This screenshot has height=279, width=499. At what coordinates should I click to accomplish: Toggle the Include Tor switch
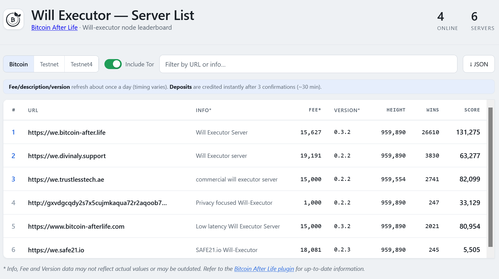(113, 64)
